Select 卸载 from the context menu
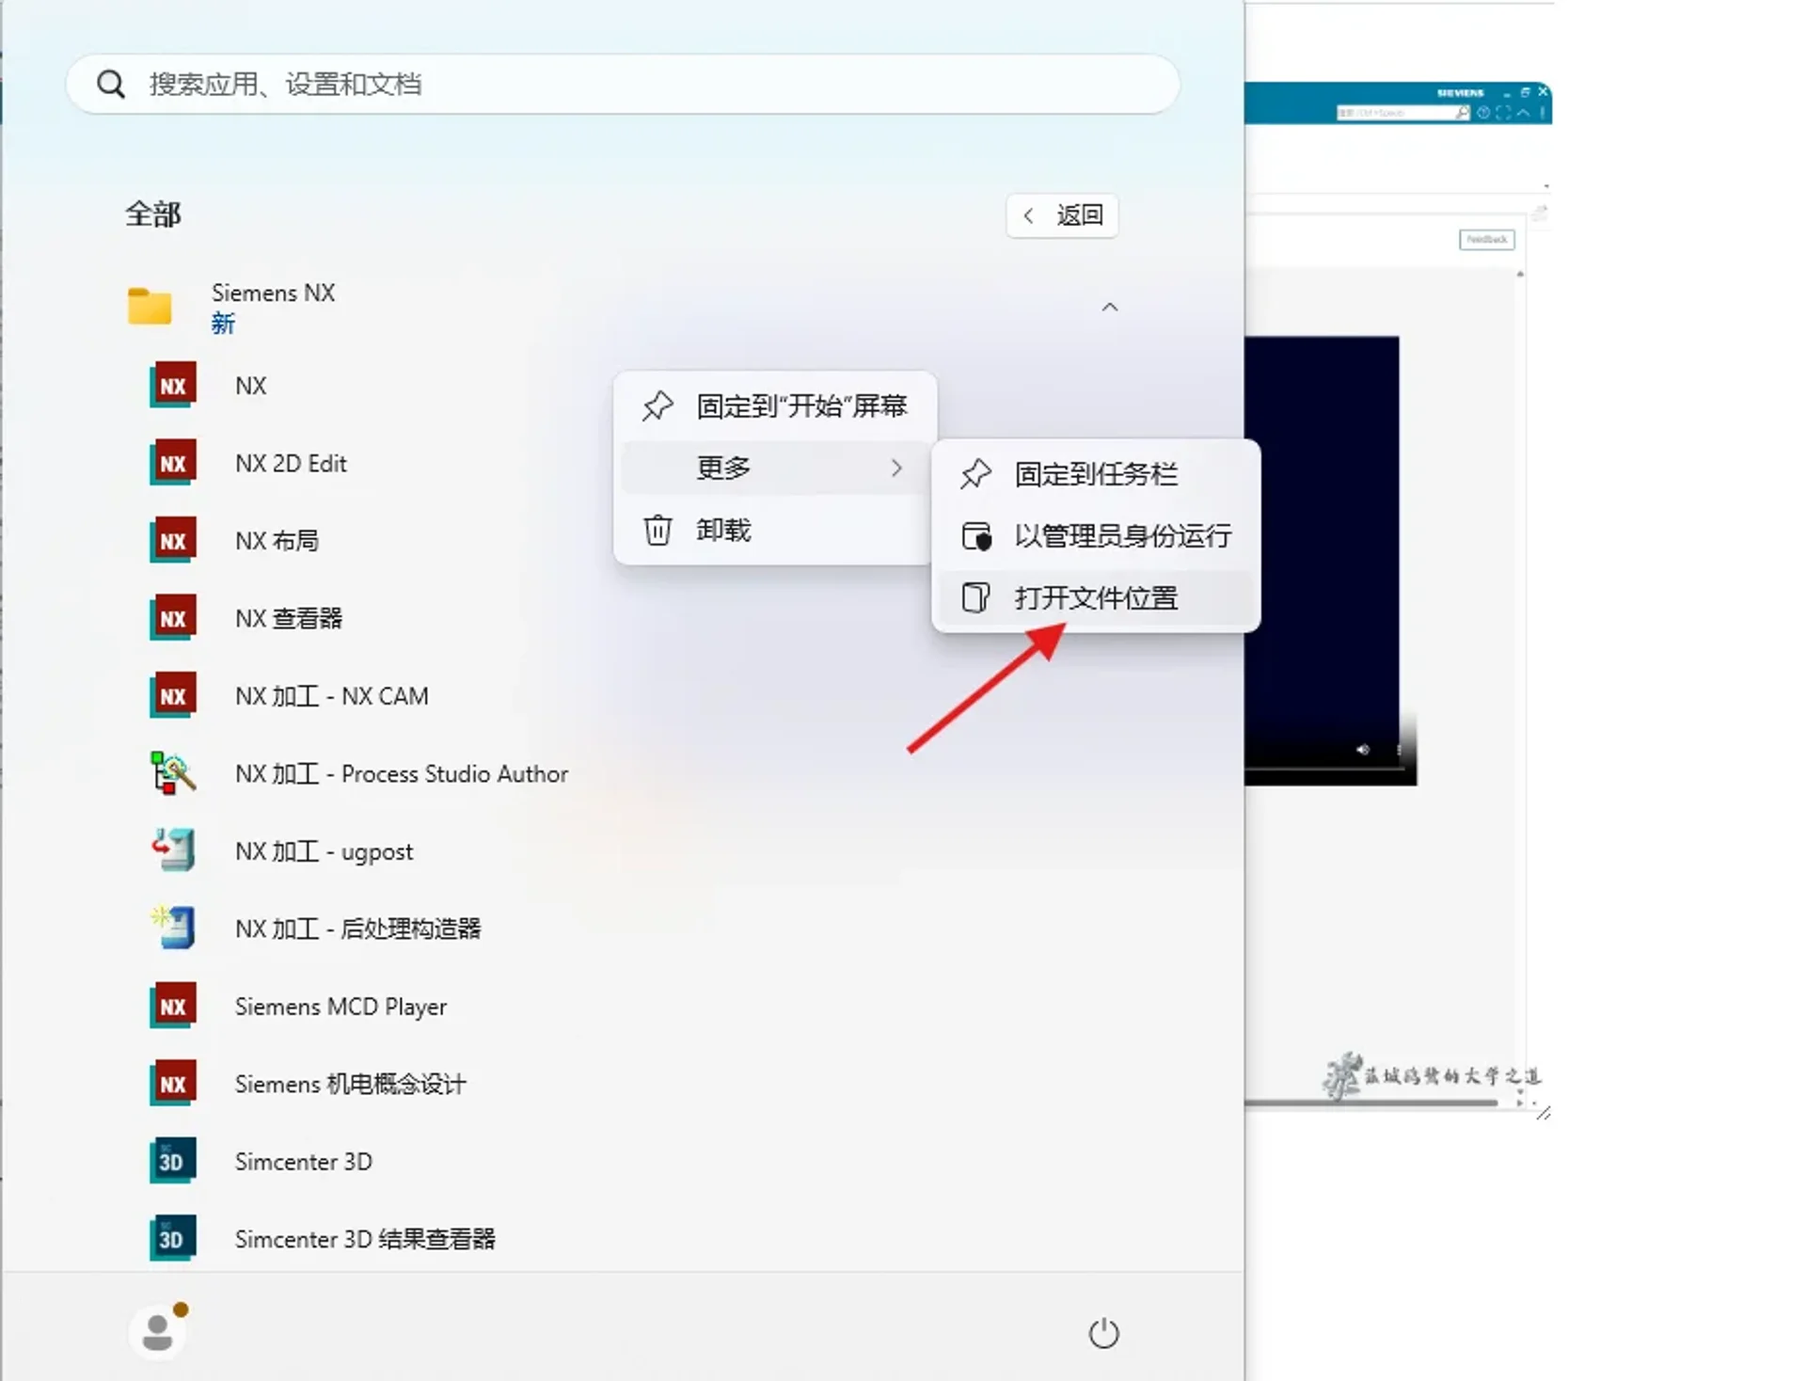 721,530
